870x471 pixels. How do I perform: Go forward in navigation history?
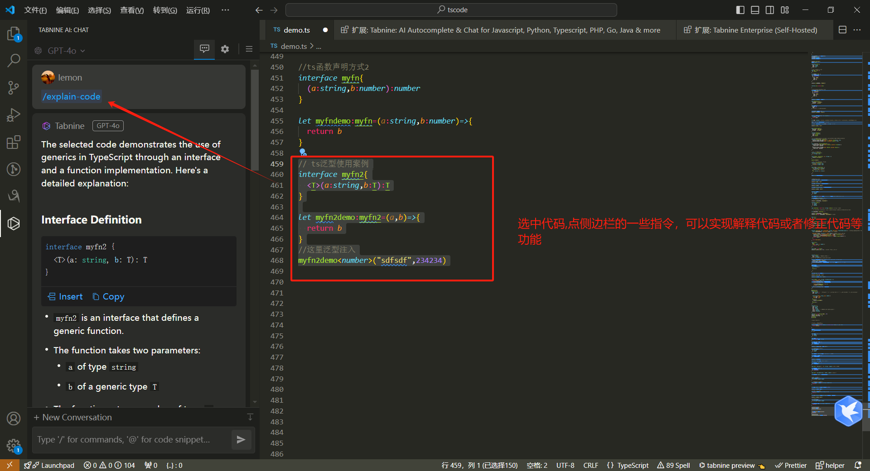[274, 10]
